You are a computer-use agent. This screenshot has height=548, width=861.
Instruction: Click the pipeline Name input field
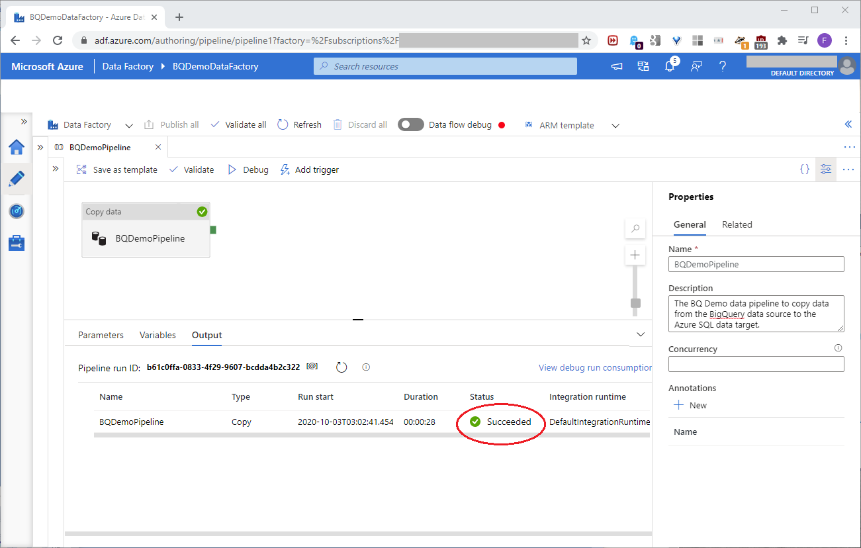756,264
